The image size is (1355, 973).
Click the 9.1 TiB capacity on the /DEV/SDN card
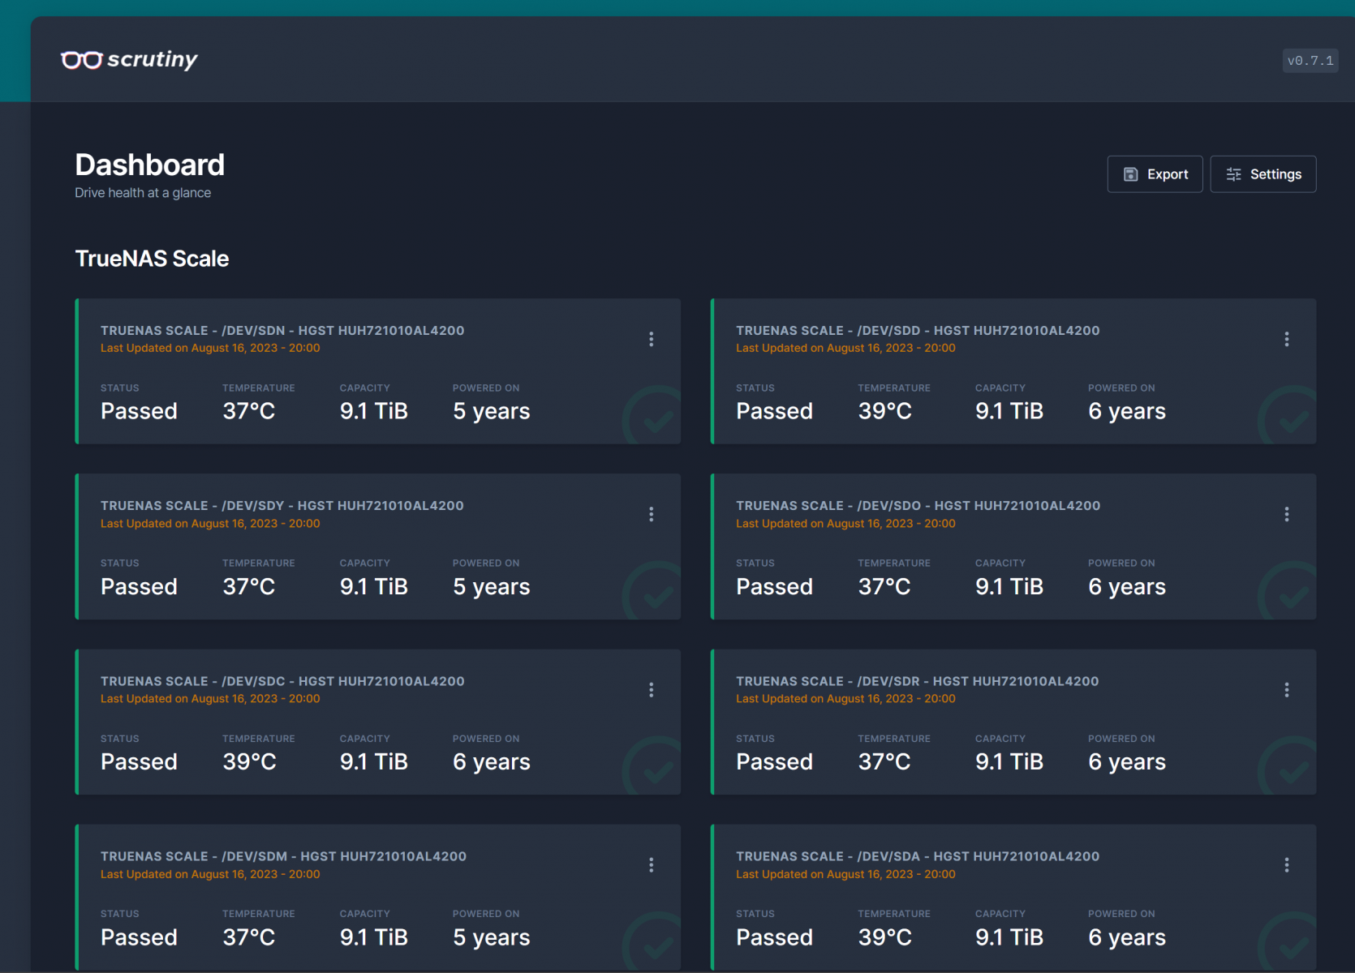coord(374,411)
